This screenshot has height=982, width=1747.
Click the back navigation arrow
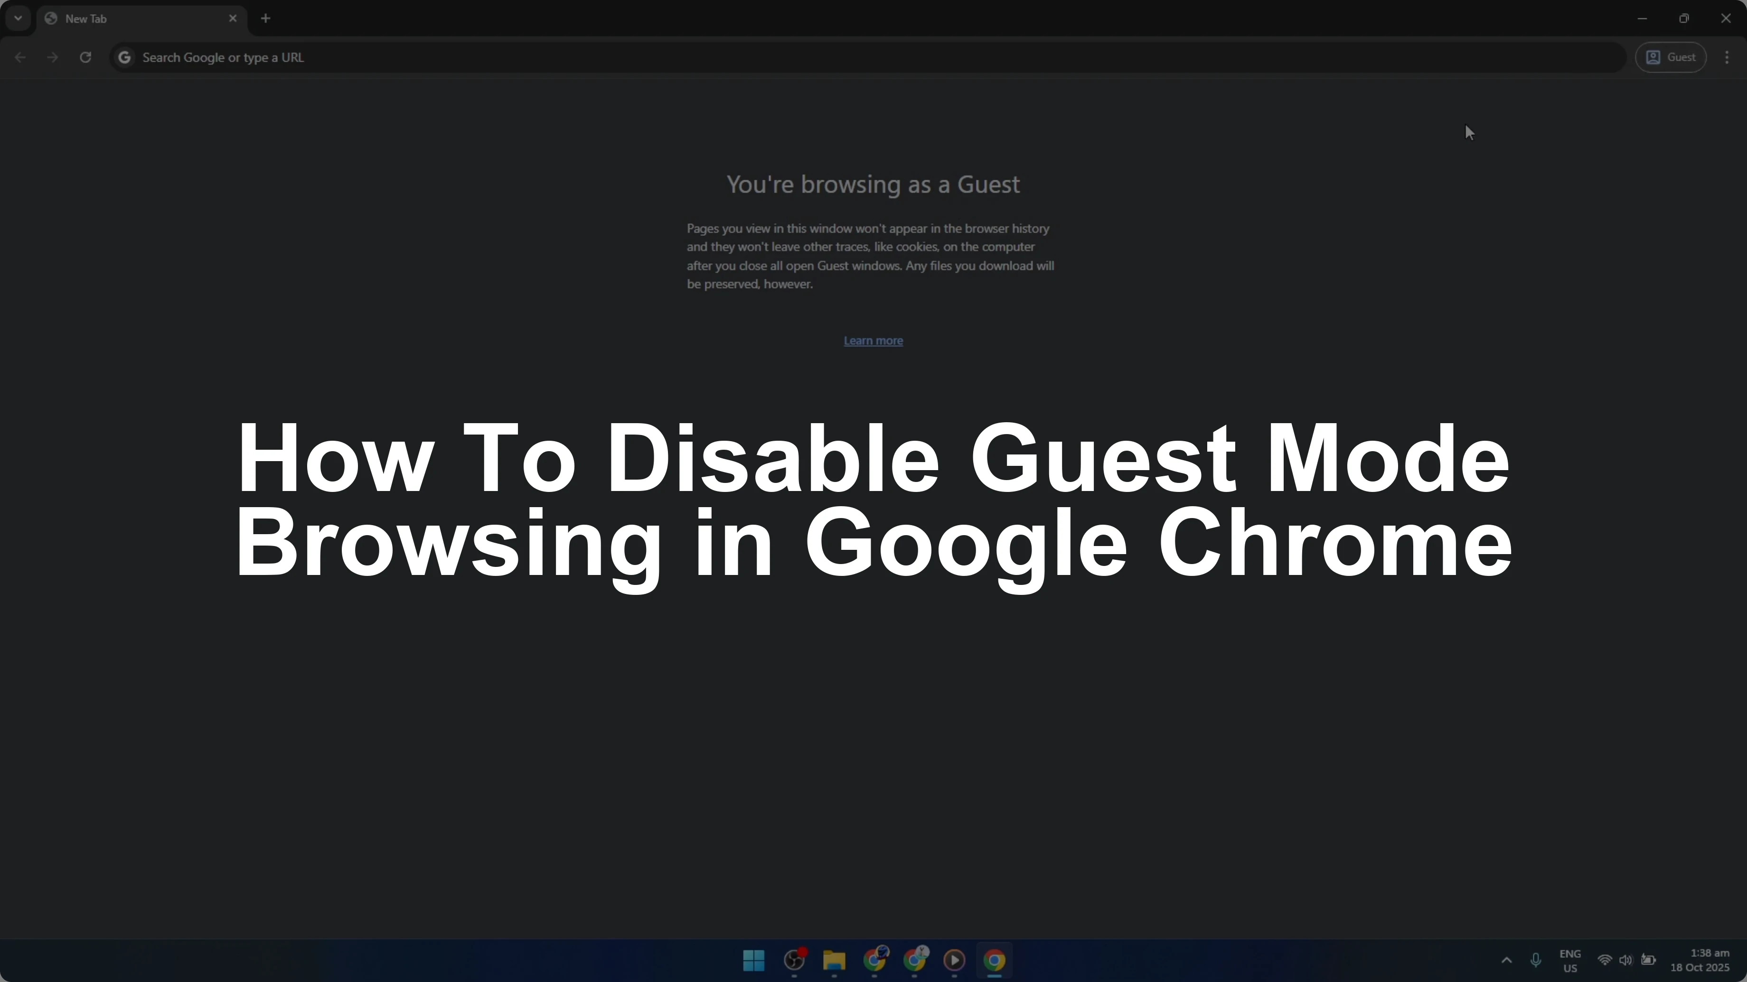tap(20, 57)
